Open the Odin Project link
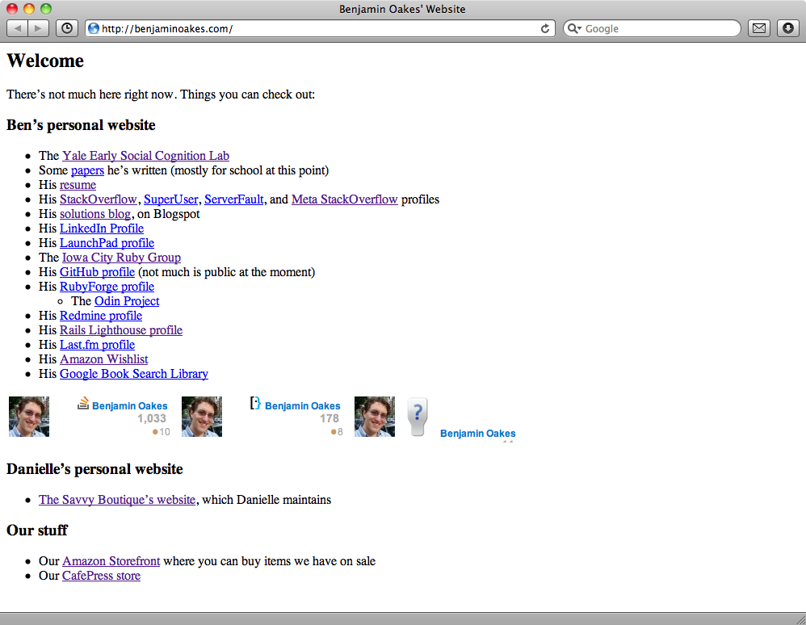Screen dimensions: 806x625 coord(127,301)
